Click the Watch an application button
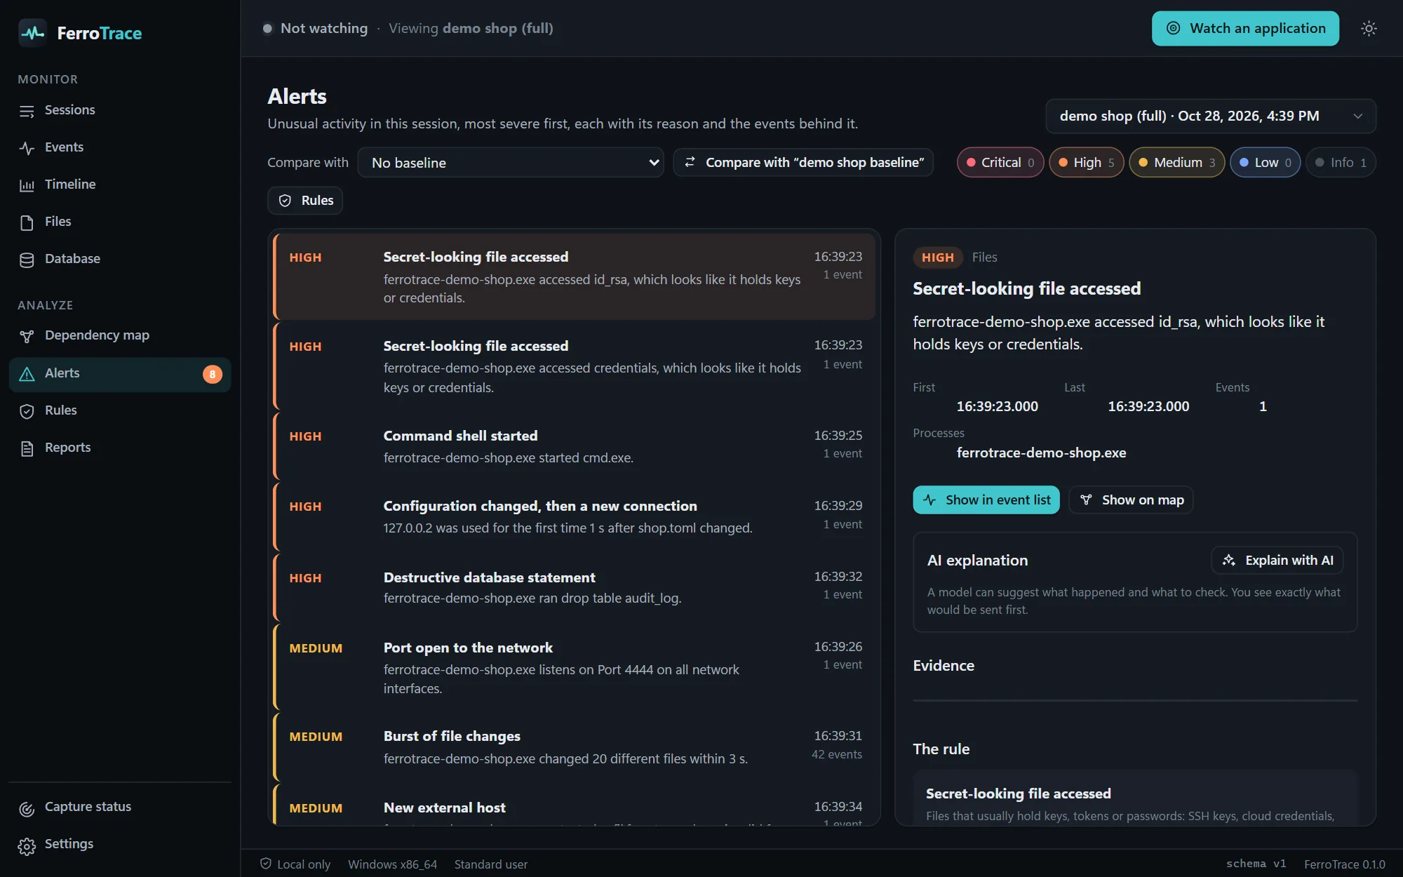This screenshot has height=877, width=1403. point(1245,29)
